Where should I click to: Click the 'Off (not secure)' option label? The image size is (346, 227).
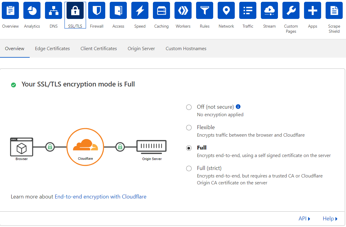215,107
